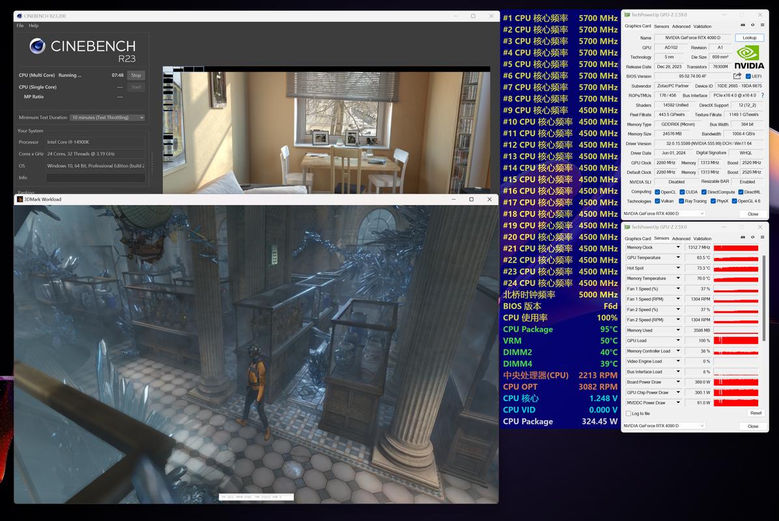Open the Cinebench File menu
This screenshot has width=779, height=521.
(20, 25)
